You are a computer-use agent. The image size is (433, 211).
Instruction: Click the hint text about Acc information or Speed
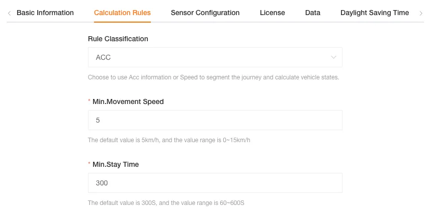(213, 77)
